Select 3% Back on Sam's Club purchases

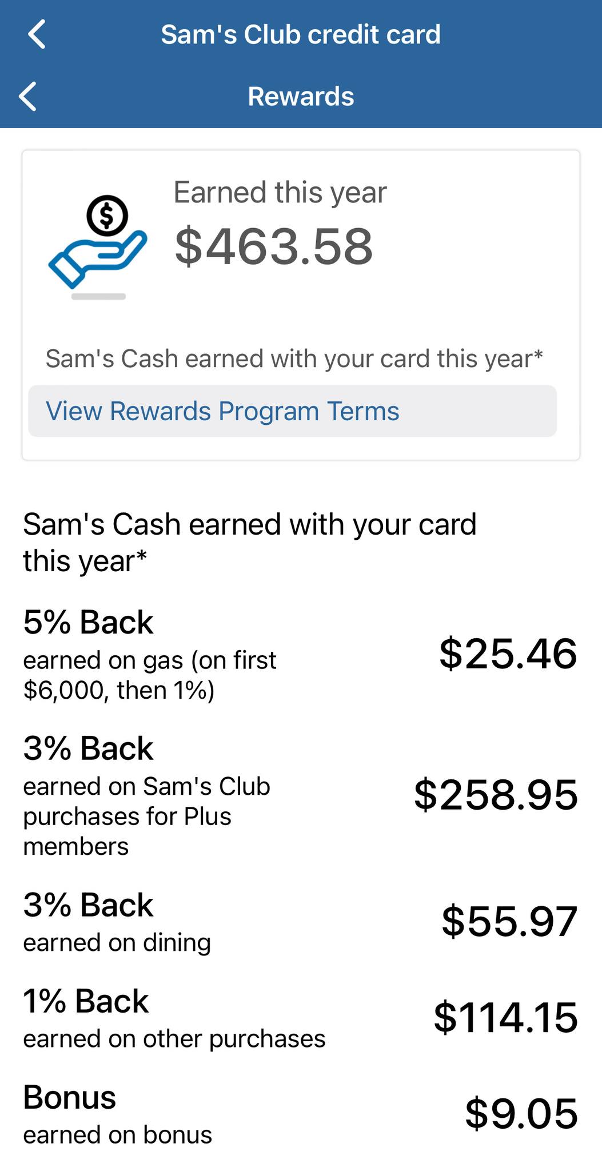point(146,795)
